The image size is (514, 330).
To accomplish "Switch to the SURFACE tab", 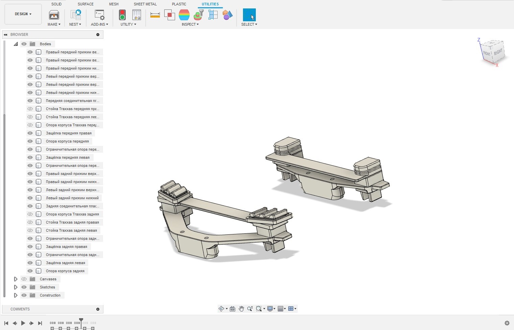I will coord(85,4).
